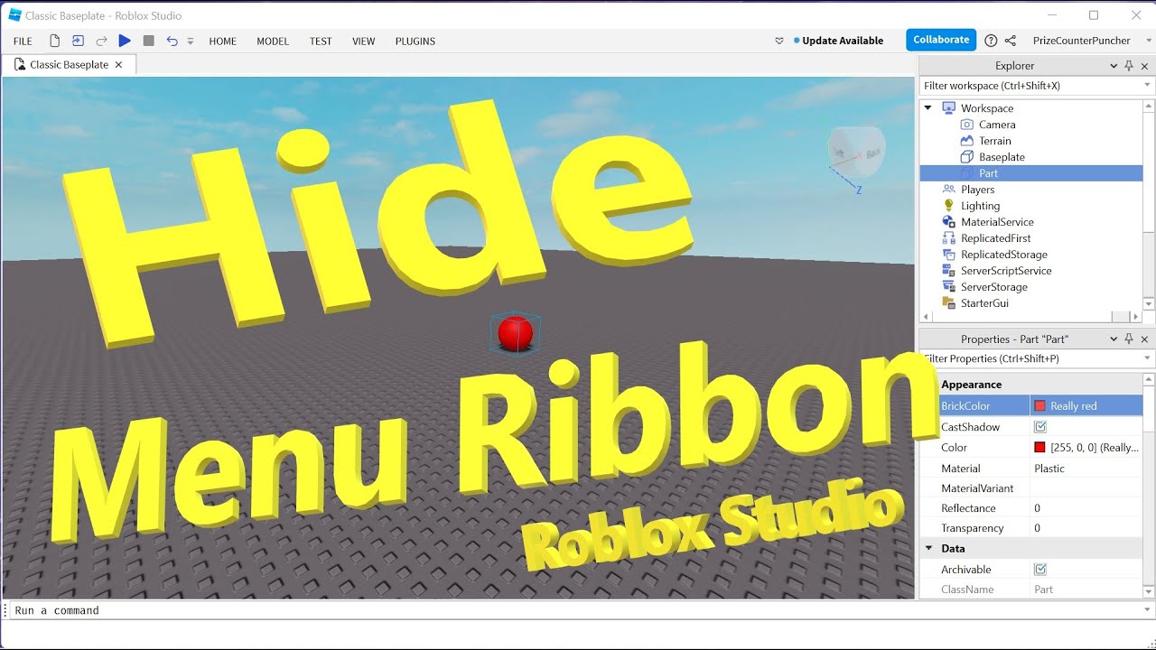Screen dimensions: 1156x650
Task: Open the command bar history dropdown
Action: click(x=1147, y=610)
